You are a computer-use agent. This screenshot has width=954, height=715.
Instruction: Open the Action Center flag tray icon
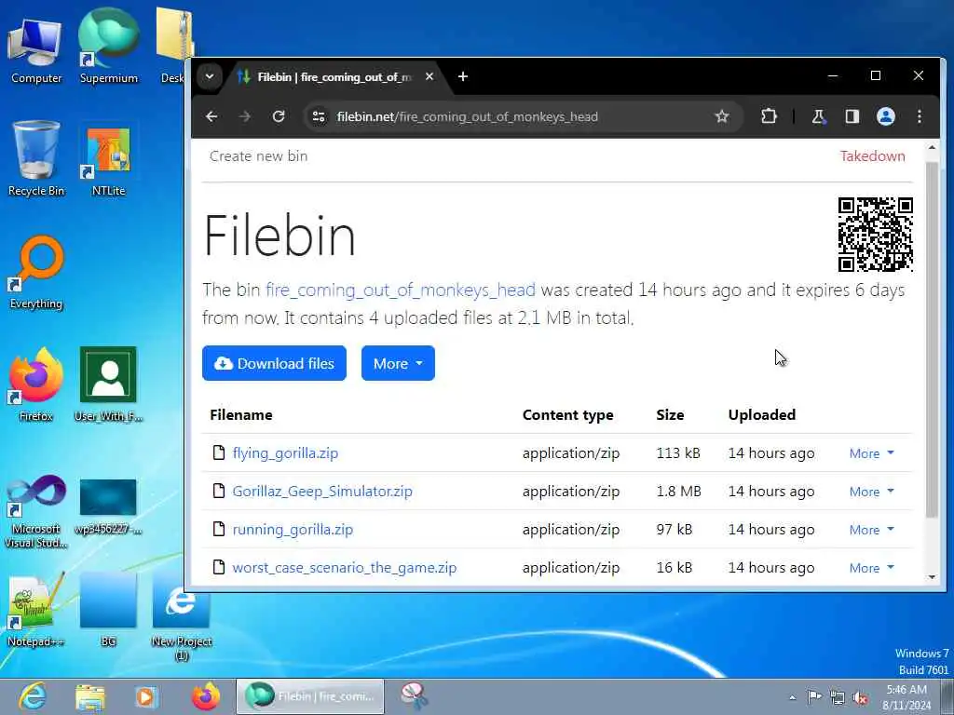813,697
